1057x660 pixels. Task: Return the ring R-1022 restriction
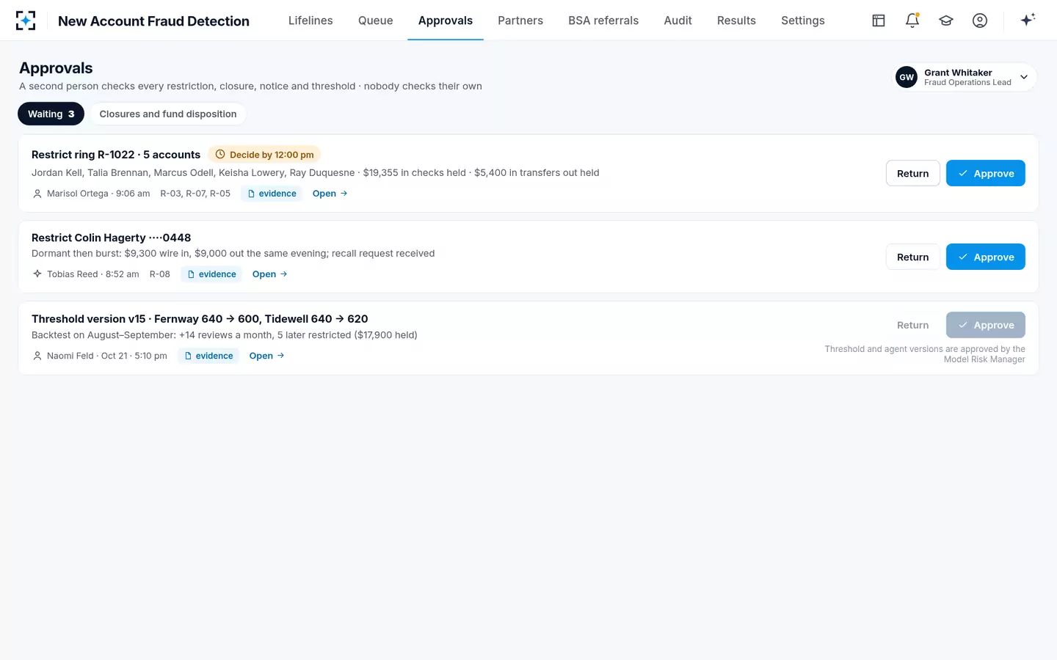913,173
